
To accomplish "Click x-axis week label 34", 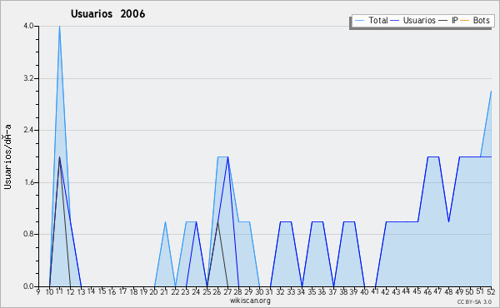I will (x=302, y=291).
